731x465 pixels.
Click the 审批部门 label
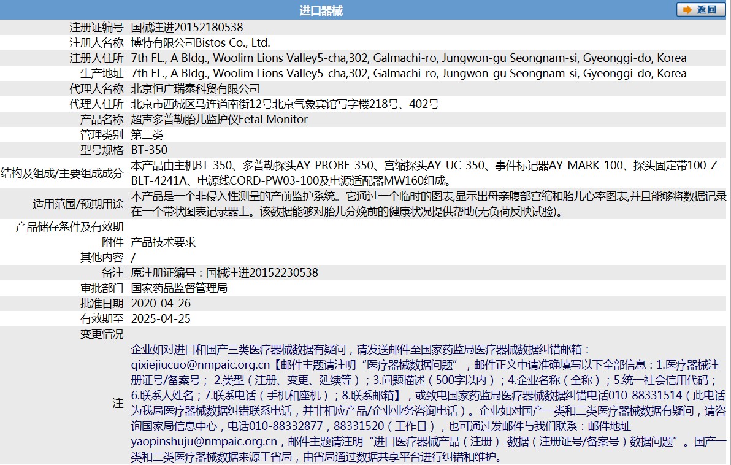point(102,288)
